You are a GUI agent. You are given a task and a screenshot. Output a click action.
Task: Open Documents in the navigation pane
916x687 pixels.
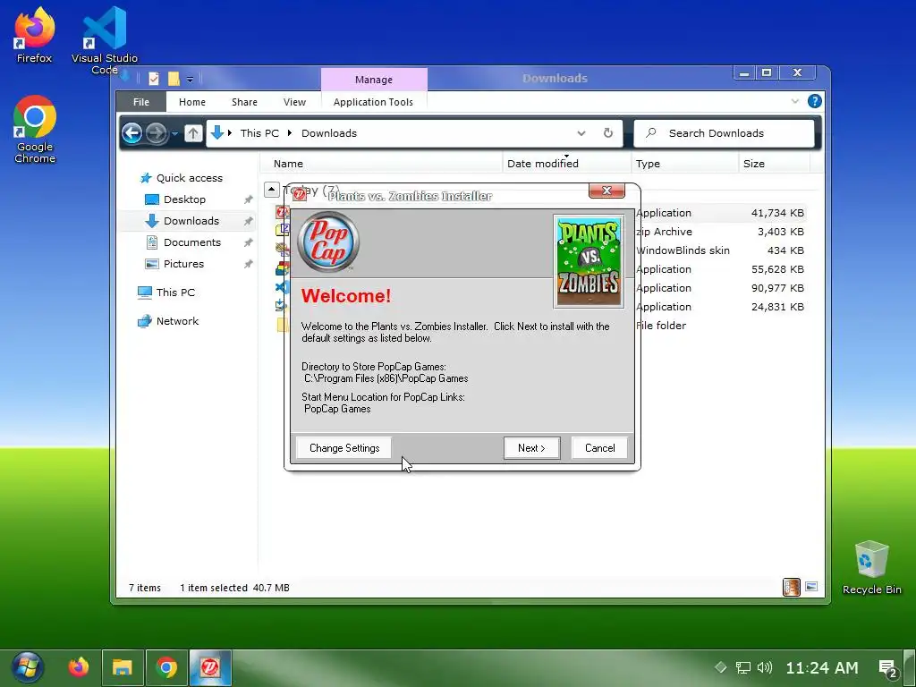click(192, 242)
